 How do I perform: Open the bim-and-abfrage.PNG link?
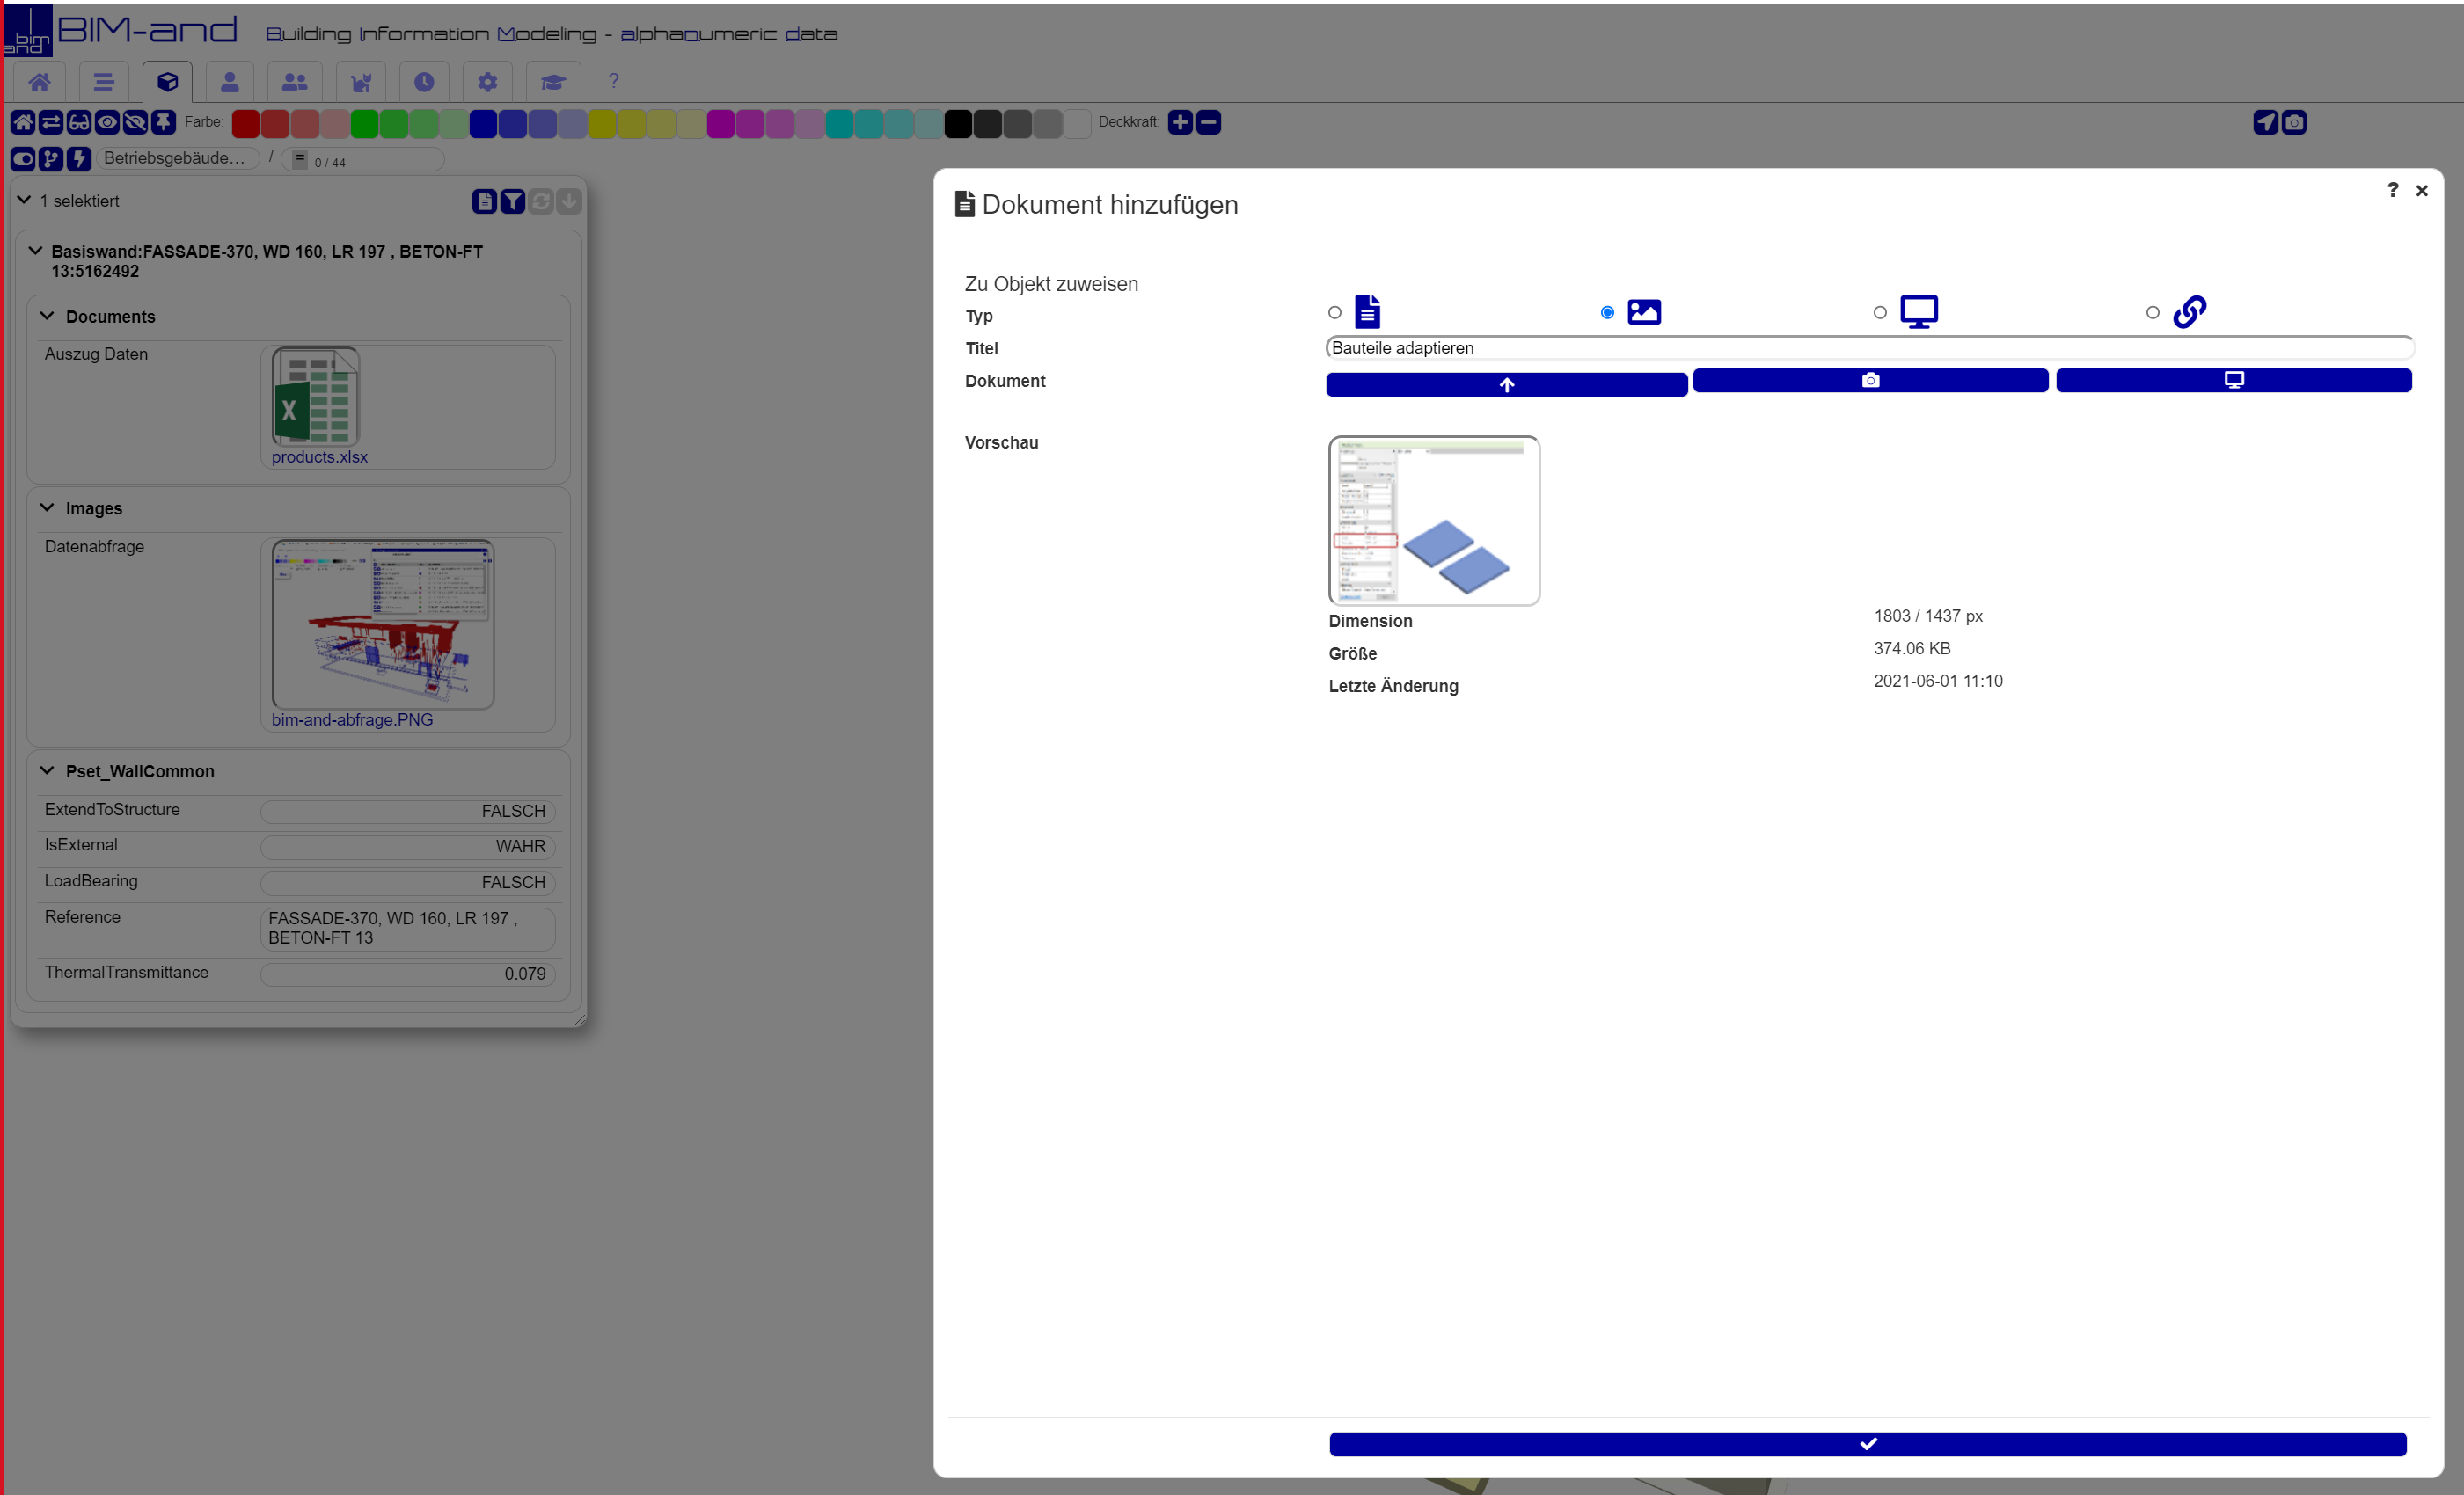352,720
